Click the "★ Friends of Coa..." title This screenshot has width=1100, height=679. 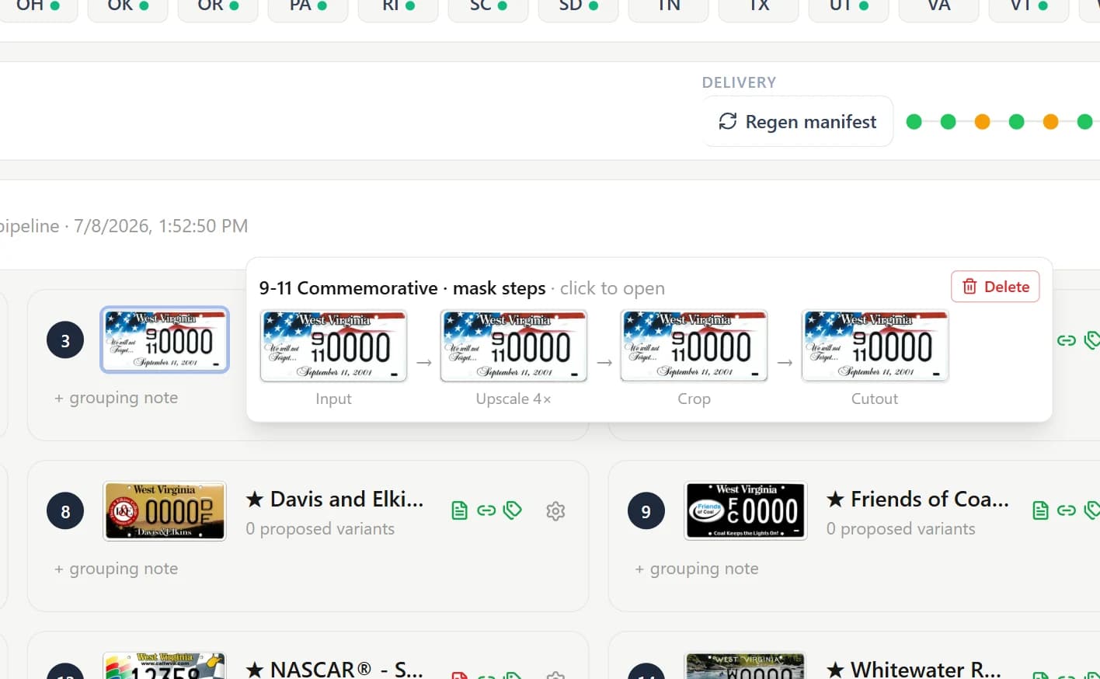click(x=917, y=499)
